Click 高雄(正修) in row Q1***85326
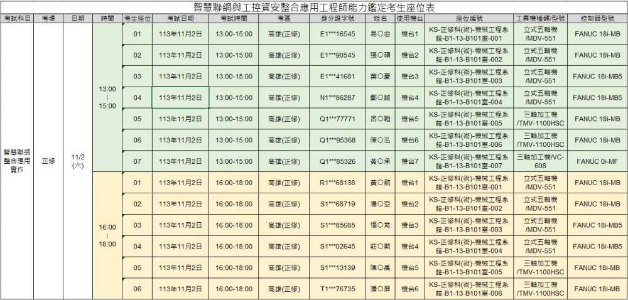The width and height of the screenshot is (628, 300). tap(284, 161)
